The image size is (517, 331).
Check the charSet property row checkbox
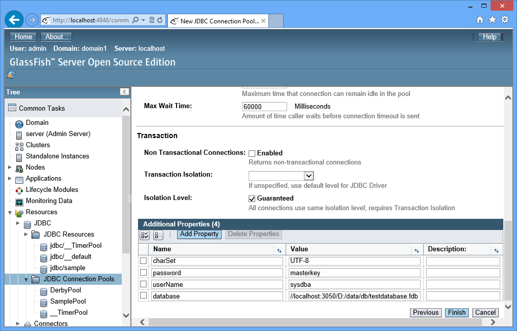coord(144,261)
